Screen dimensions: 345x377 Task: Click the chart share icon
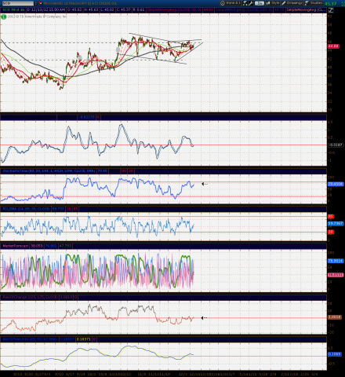pyautogui.click(x=245, y=3)
